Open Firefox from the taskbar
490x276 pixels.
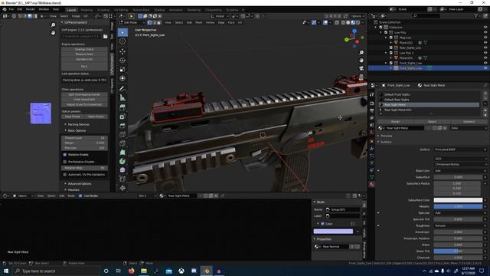point(131,271)
